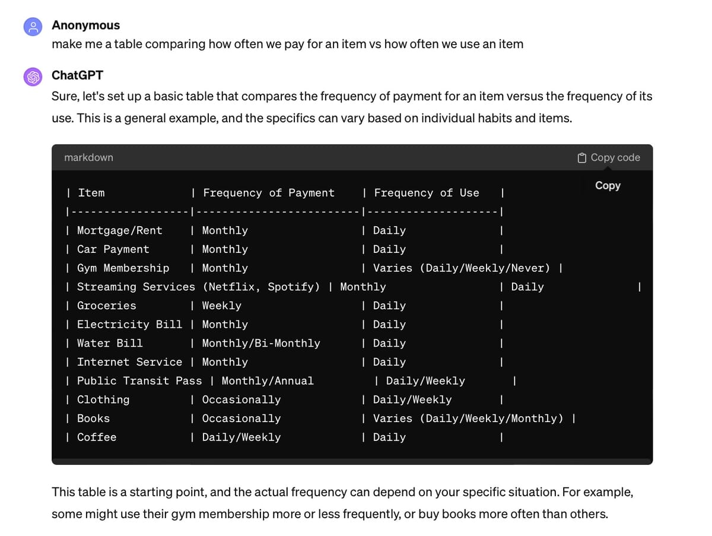Click the Gym Membership row text

click(123, 268)
